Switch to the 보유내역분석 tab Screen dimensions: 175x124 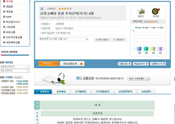(125, 92)
